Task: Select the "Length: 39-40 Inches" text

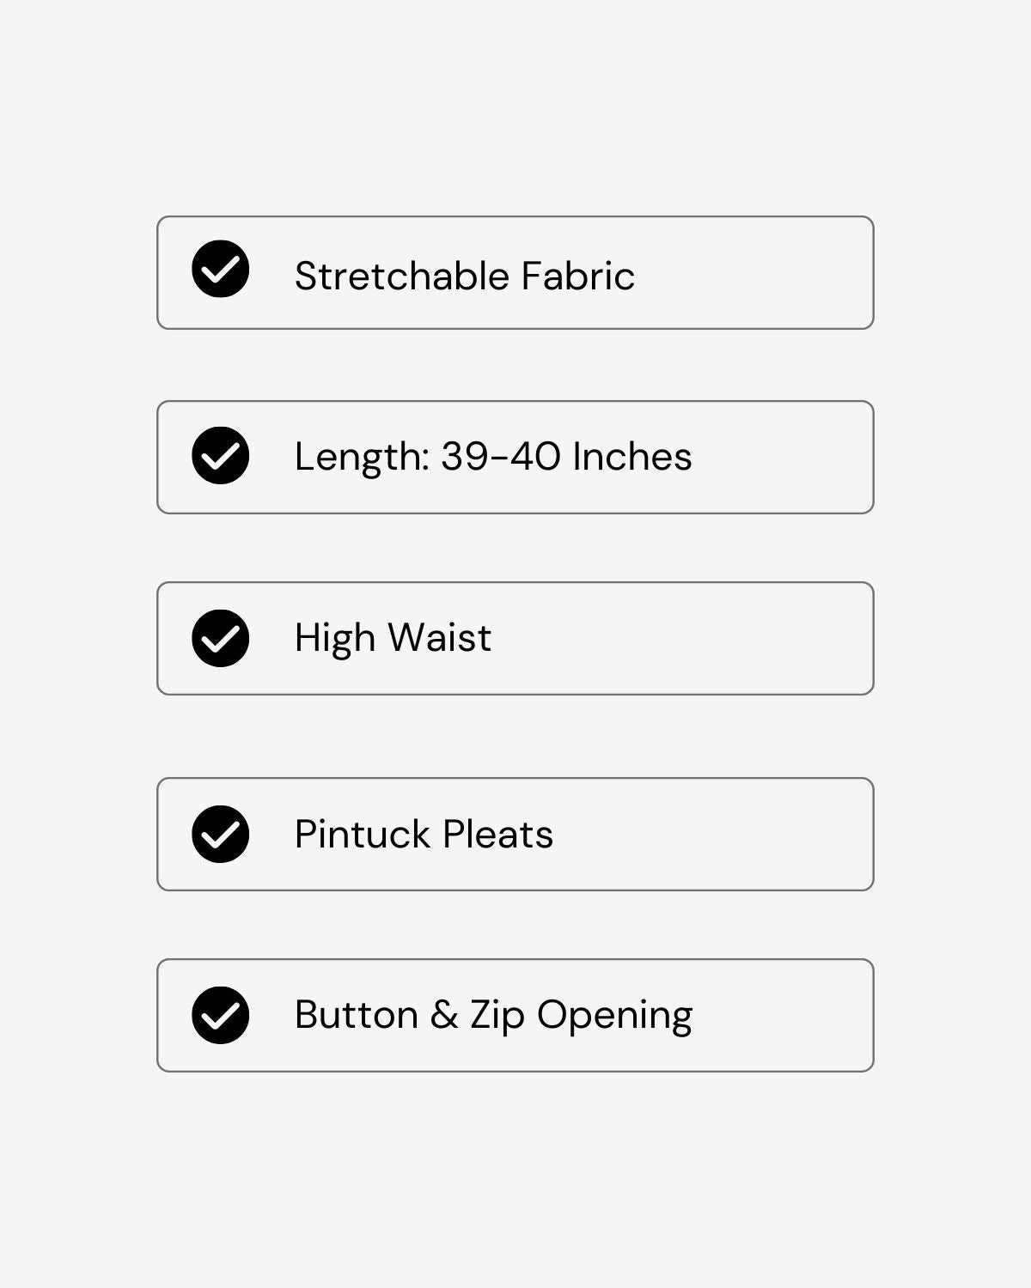Action: pyautogui.click(x=492, y=456)
